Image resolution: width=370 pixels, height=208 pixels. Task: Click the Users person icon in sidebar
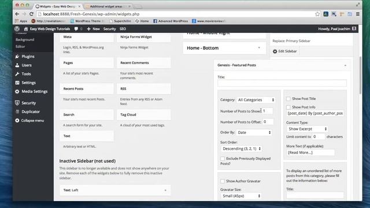click(17, 65)
